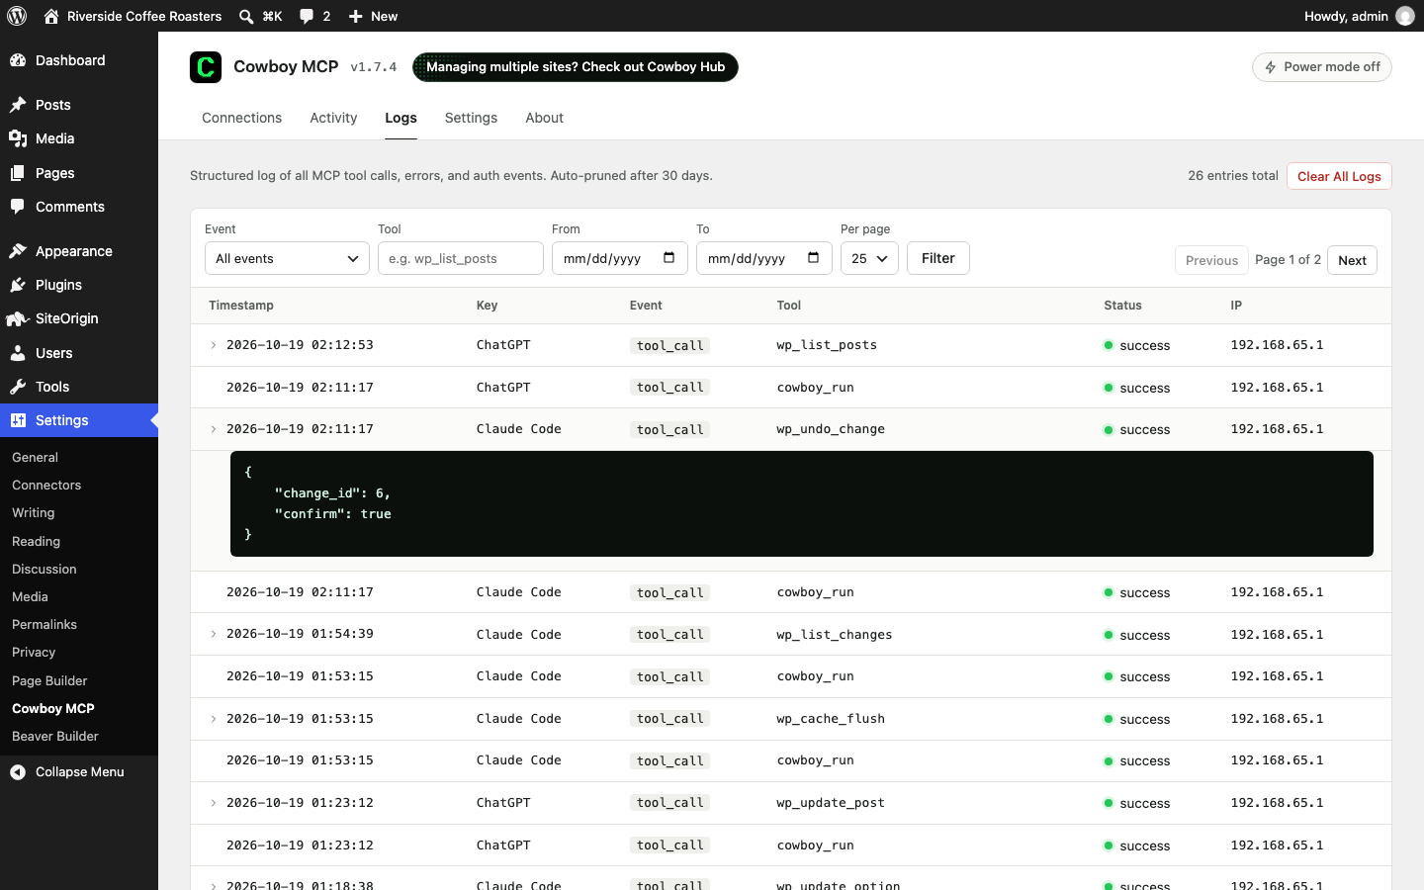The height and width of the screenshot is (890, 1424).
Task: Click the Timestamp column header
Action: [x=241, y=306]
